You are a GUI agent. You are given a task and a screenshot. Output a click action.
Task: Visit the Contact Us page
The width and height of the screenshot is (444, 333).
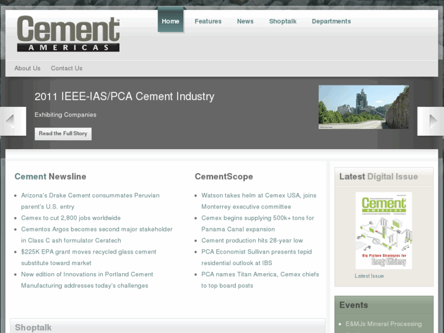point(67,68)
